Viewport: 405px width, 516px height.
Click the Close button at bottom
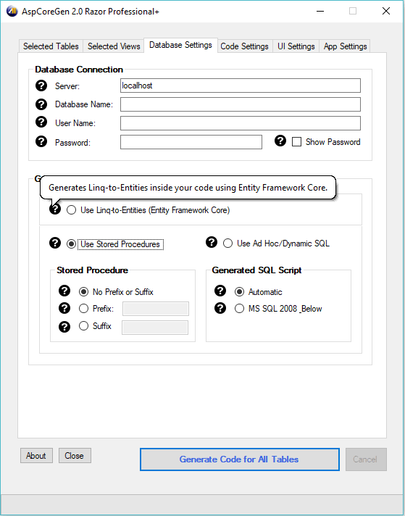[75, 455]
